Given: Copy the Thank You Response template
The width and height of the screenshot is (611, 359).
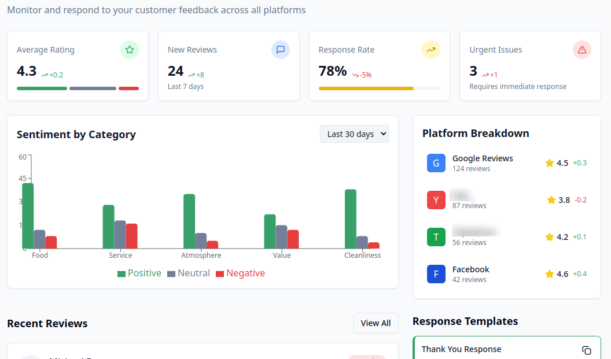Looking at the screenshot, I should [x=587, y=350].
